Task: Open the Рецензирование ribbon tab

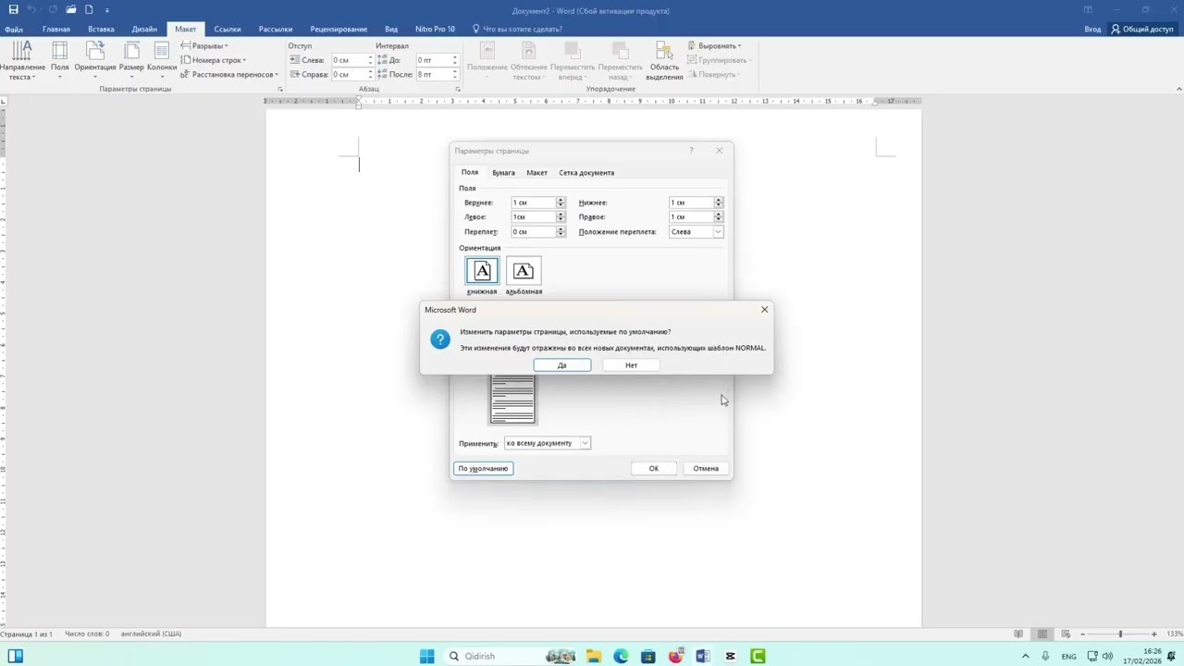Action: tap(339, 29)
